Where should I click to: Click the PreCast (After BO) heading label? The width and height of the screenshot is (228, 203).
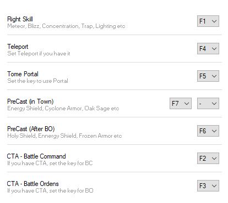tap(31, 129)
